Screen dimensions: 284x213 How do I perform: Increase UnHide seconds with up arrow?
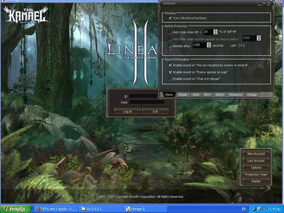(209, 44)
